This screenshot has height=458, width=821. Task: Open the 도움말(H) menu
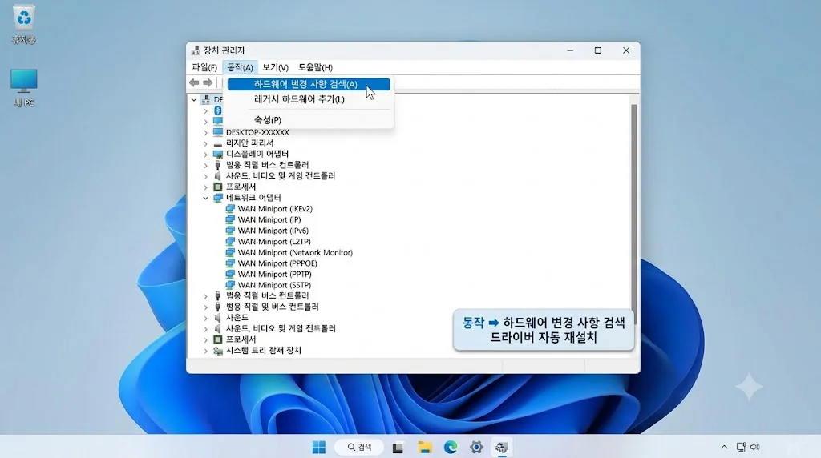[x=315, y=67]
